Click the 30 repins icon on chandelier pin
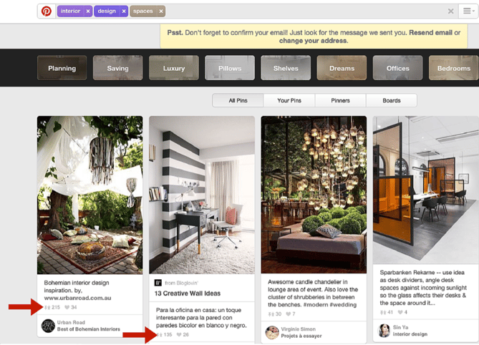The image size is (479, 345). click(271, 314)
